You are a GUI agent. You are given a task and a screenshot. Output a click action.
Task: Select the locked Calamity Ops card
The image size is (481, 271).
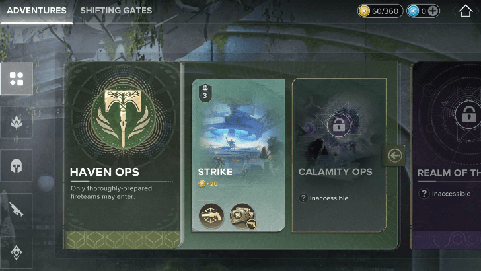339,155
